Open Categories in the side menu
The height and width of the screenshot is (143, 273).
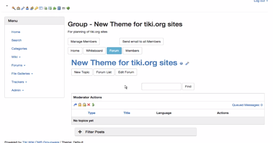point(19,49)
